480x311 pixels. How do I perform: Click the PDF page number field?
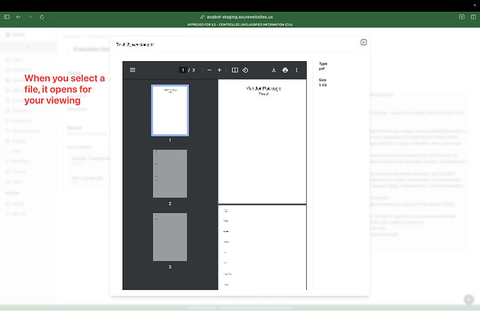[x=183, y=70]
